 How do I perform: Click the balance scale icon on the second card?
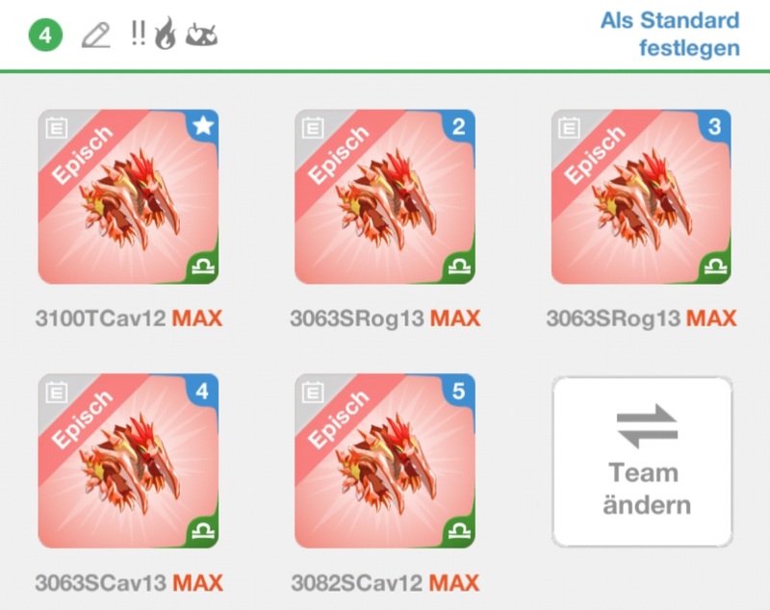pyautogui.click(x=460, y=266)
